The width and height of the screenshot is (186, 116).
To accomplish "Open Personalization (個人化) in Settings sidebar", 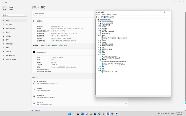I will click(x=14, y=32).
